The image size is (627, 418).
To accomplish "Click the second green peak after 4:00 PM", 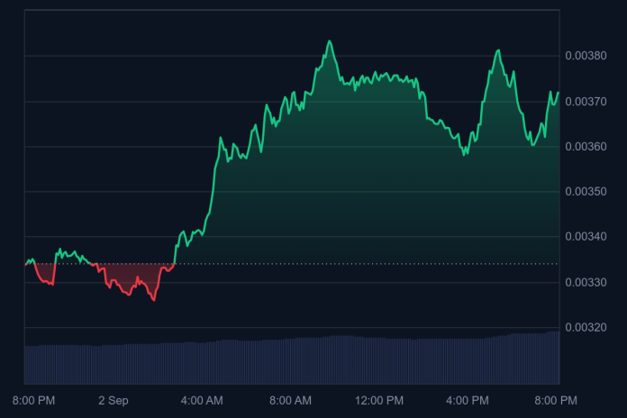I will (x=497, y=50).
